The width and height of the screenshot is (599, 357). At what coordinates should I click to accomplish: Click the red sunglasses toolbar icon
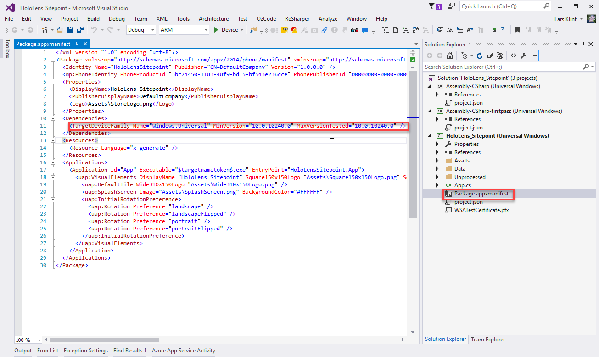(354, 30)
